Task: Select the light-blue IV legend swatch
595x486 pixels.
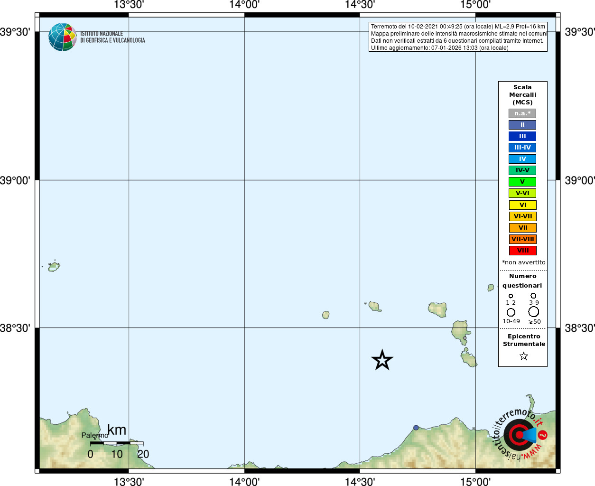Action: pyautogui.click(x=522, y=159)
